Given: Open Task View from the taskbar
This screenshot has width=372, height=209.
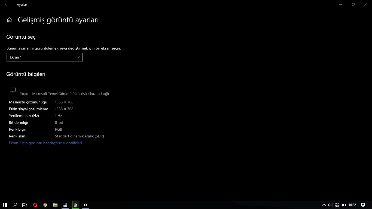Looking at the screenshot, I should 25,205.
